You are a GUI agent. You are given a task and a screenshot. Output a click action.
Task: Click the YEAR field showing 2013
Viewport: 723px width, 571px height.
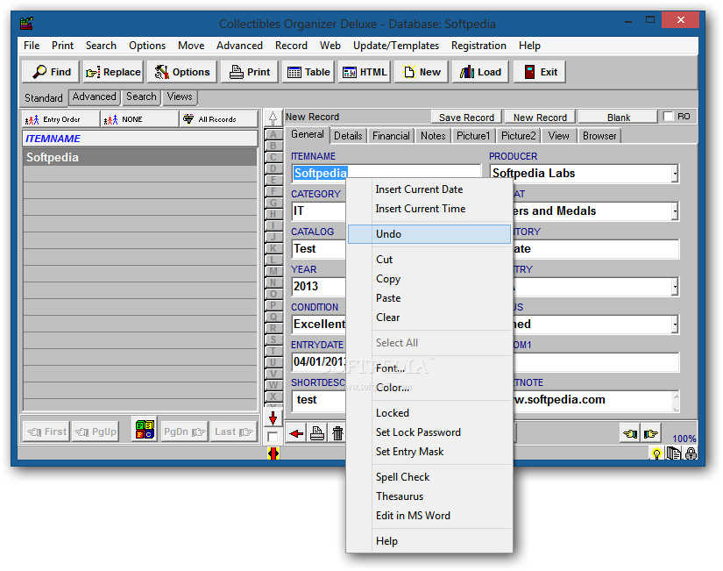[319, 286]
